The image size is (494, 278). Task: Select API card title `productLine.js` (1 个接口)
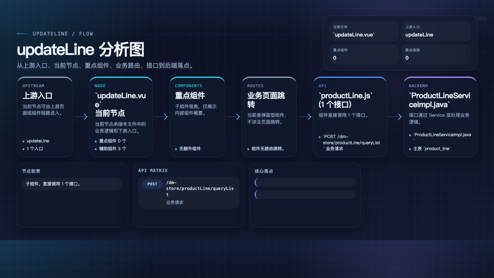[x=345, y=100]
